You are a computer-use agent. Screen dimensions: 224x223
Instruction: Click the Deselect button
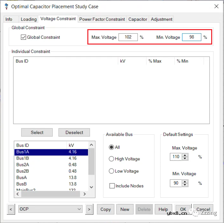74,132
